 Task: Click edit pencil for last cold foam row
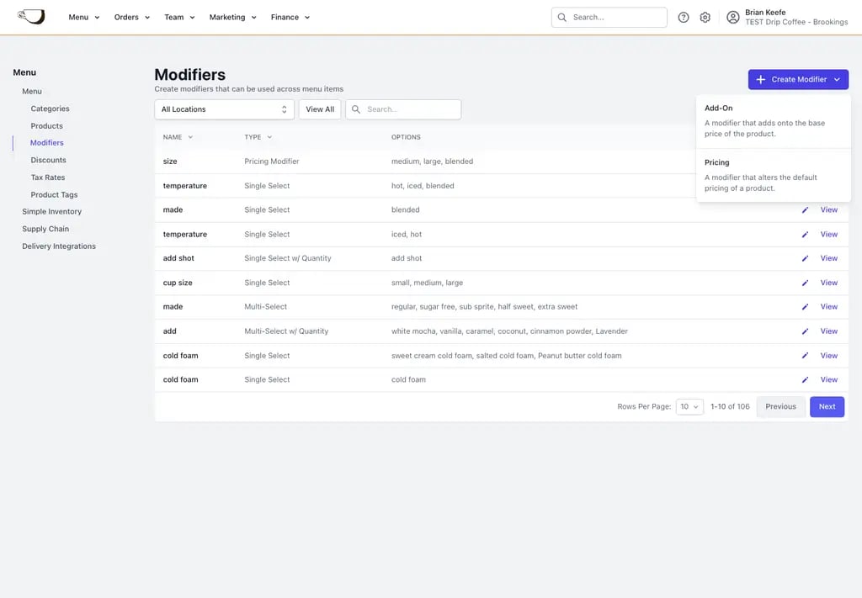(x=805, y=380)
